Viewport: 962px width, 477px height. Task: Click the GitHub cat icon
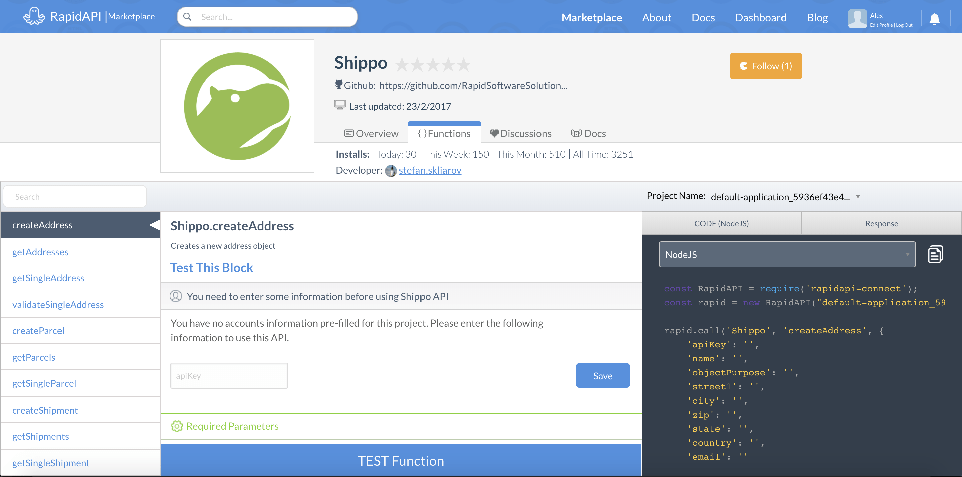pyautogui.click(x=338, y=85)
